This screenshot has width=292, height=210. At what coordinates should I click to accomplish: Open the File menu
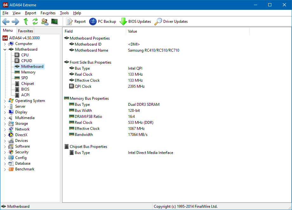[5, 13]
